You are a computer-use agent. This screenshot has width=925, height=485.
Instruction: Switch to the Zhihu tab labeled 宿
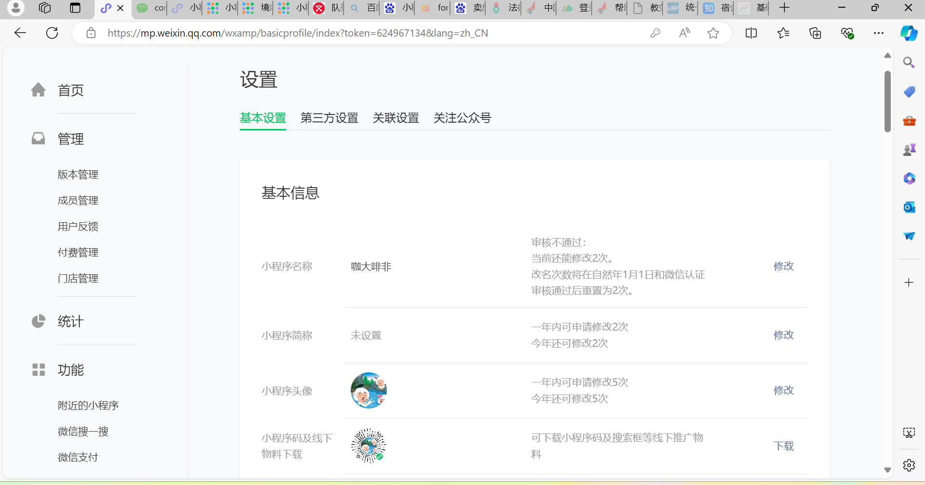coord(717,8)
